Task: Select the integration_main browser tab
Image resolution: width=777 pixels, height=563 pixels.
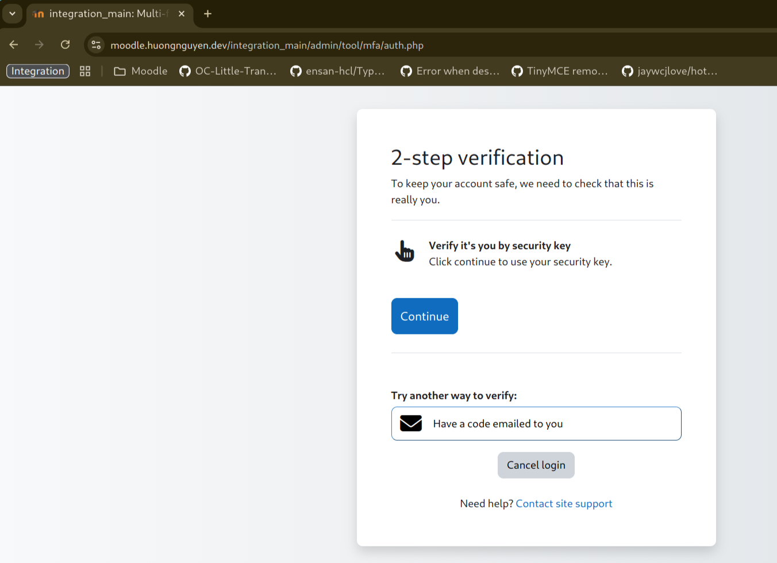Action: tap(109, 14)
